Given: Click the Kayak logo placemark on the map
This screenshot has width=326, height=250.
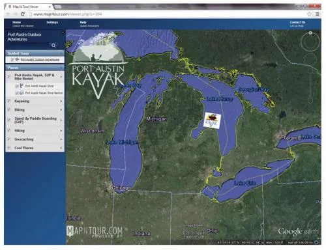Looking at the screenshot, I should pyautogui.click(x=212, y=120).
